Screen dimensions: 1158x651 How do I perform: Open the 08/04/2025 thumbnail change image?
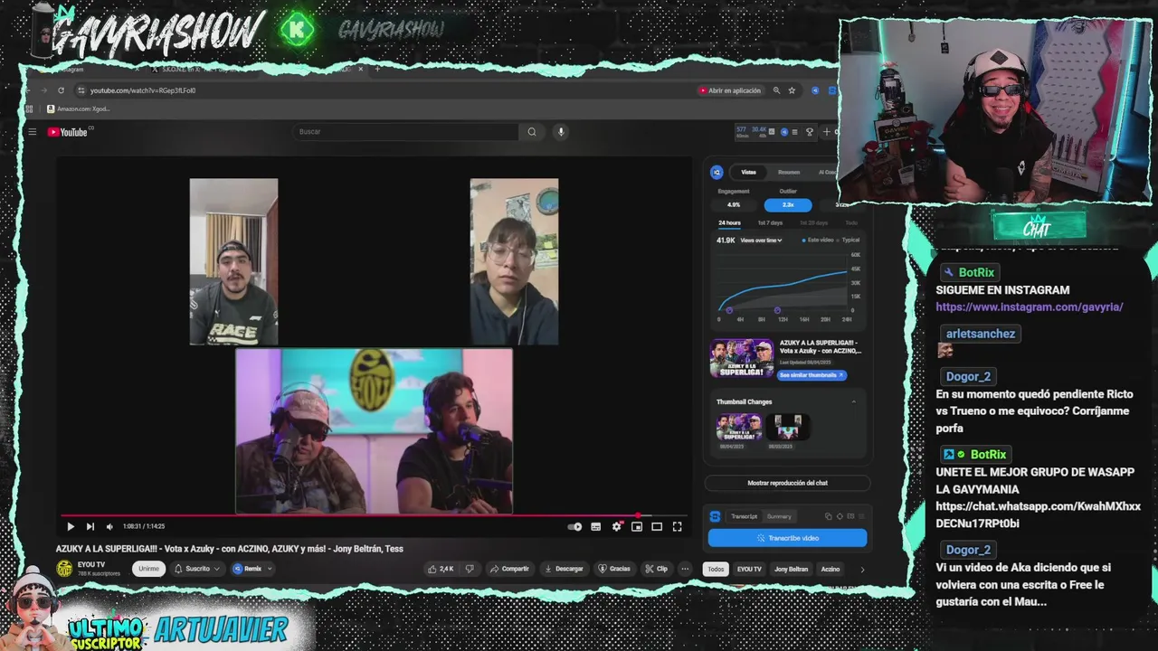pos(739,426)
